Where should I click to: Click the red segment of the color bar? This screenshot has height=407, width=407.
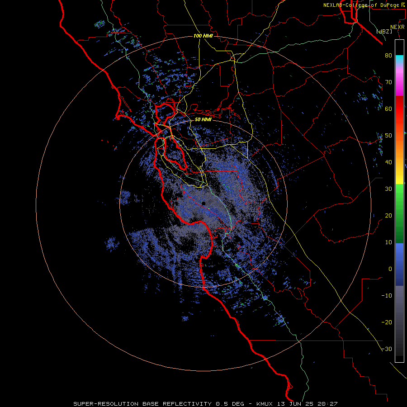pyautogui.click(x=399, y=109)
